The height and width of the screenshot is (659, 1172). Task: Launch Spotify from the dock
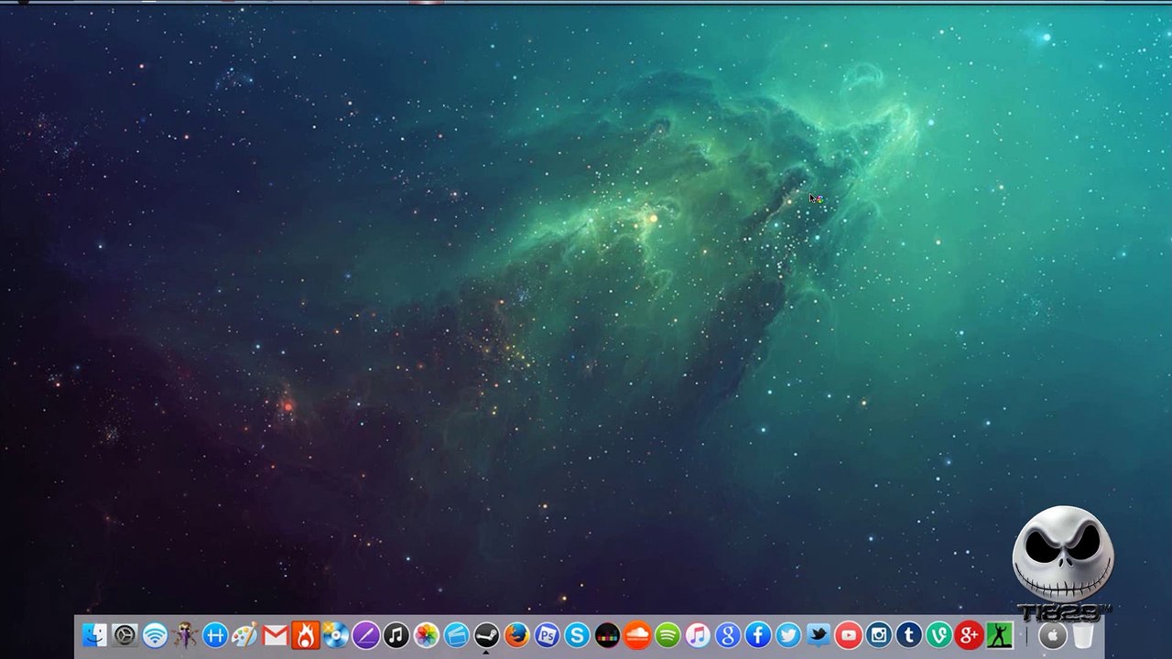coord(667,634)
